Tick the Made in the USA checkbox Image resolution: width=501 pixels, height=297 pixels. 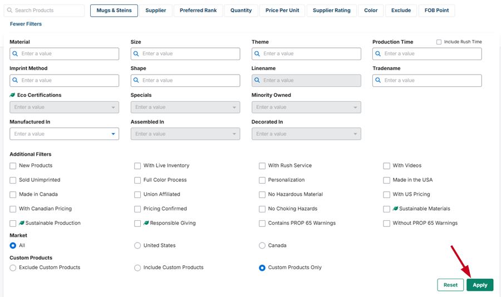click(x=387, y=180)
